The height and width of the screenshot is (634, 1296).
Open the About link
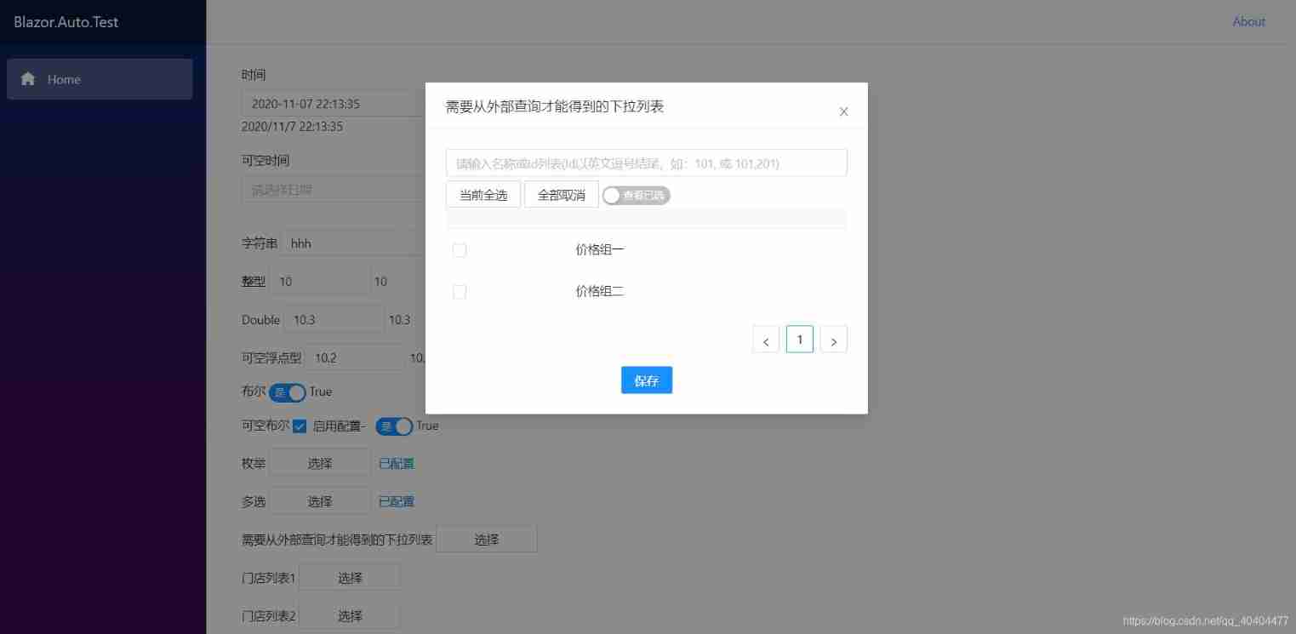[x=1249, y=22]
